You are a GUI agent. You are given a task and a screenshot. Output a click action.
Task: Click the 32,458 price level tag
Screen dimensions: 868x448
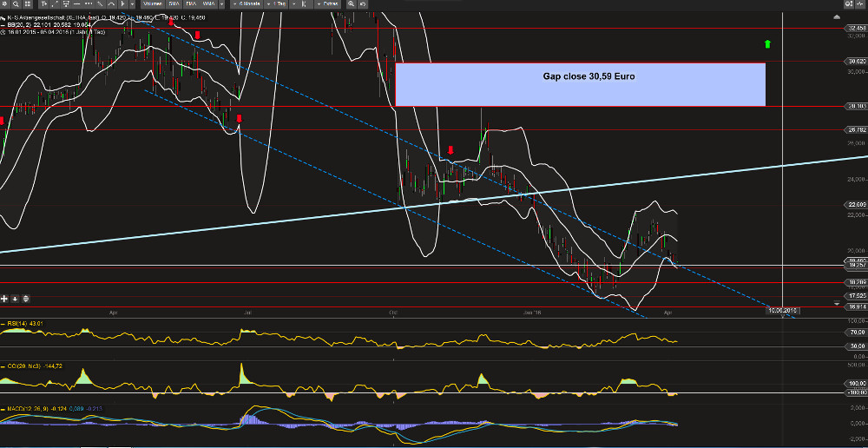pyautogui.click(x=857, y=29)
